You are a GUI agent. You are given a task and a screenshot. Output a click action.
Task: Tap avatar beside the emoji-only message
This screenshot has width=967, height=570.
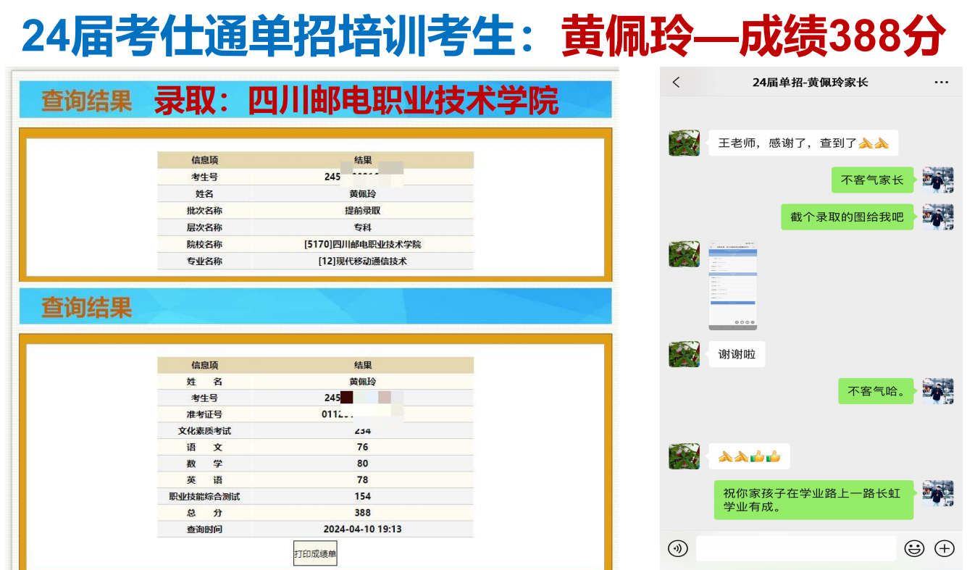pyautogui.click(x=684, y=456)
